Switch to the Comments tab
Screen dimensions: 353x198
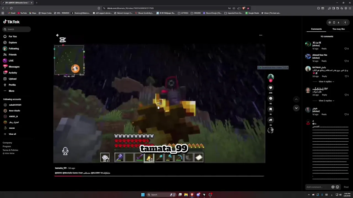tap(316, 29)
